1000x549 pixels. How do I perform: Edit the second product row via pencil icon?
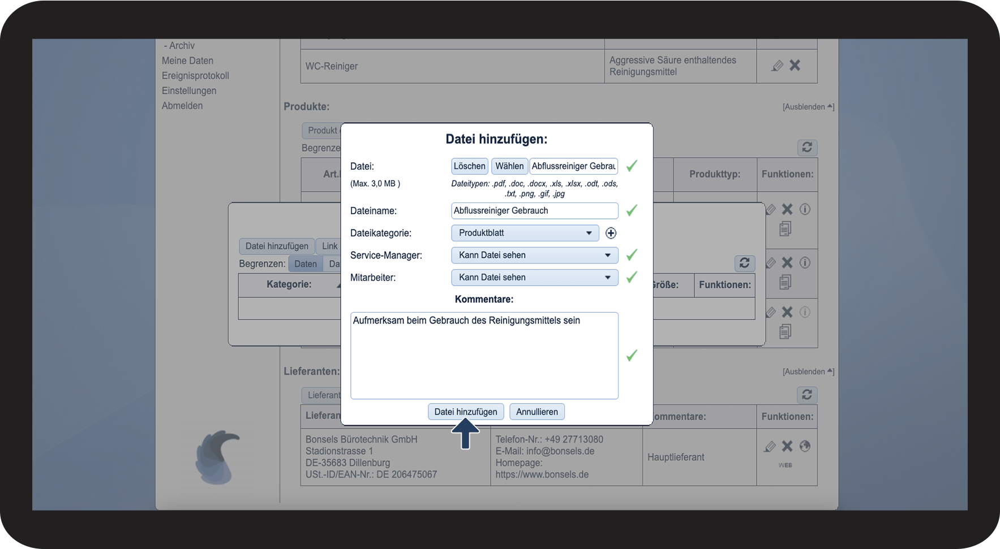point(771,263)
